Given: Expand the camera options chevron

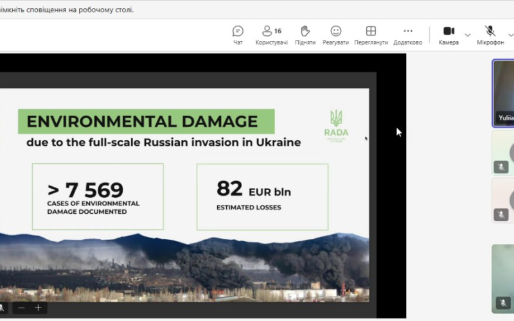Looking at the screenshot, I should [468, 35].
